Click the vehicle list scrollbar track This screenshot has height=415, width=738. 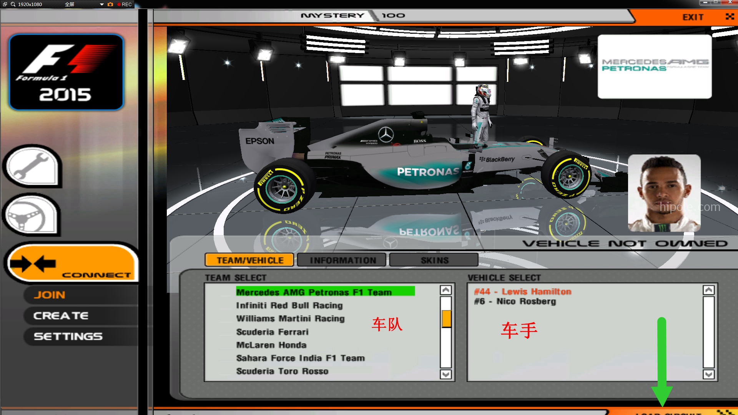(709, 332)
